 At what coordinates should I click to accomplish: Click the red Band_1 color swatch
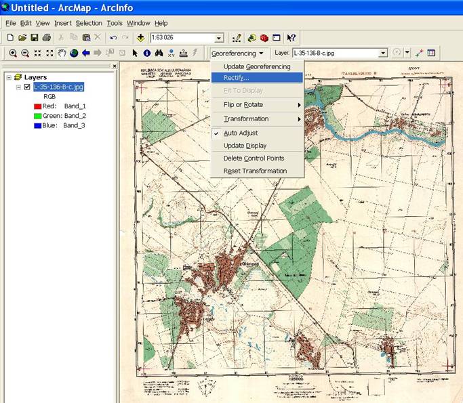[37, 106]
